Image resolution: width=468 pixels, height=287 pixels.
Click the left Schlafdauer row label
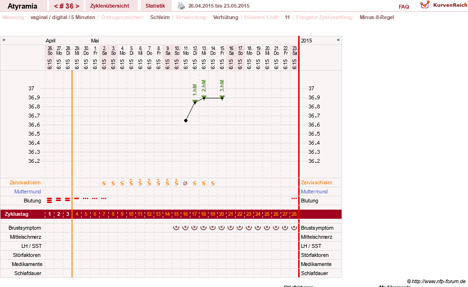(x=28, y=273)
